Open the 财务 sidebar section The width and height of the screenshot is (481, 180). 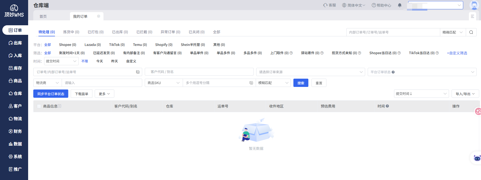[15, 131]
